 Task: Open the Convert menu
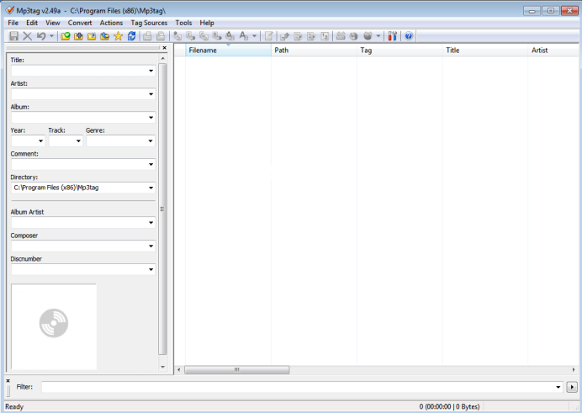[x=80, y=23]
